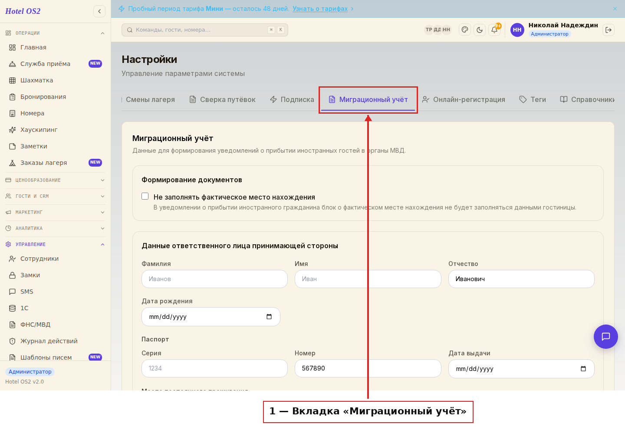Open the chat support bubble

coord(606,337)
